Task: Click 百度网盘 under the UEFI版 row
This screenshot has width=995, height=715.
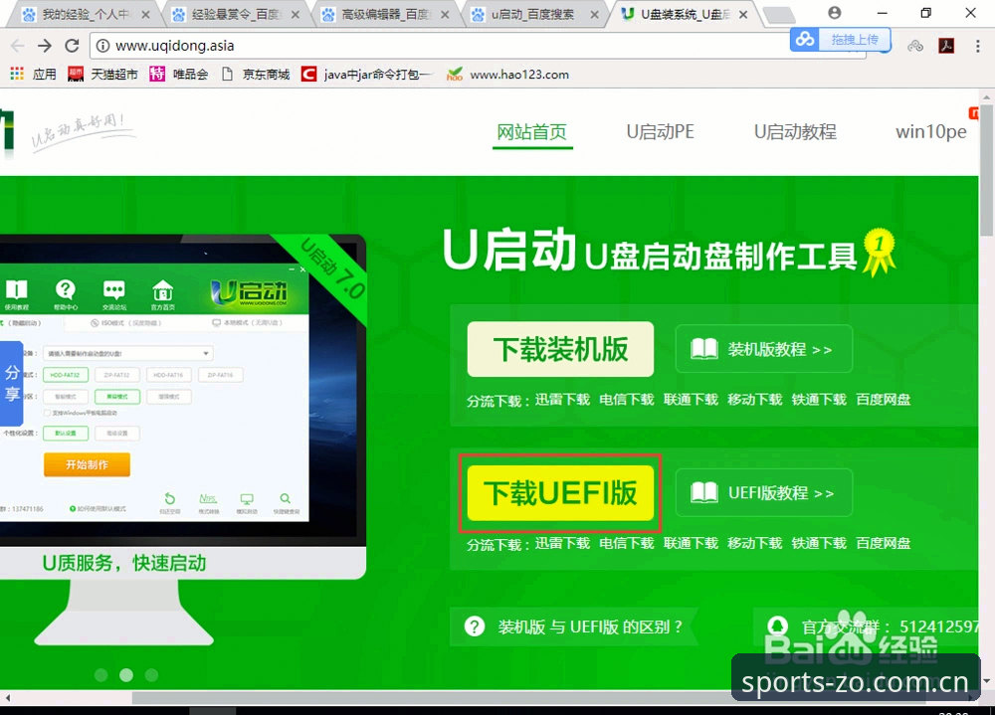Action: 883,543
